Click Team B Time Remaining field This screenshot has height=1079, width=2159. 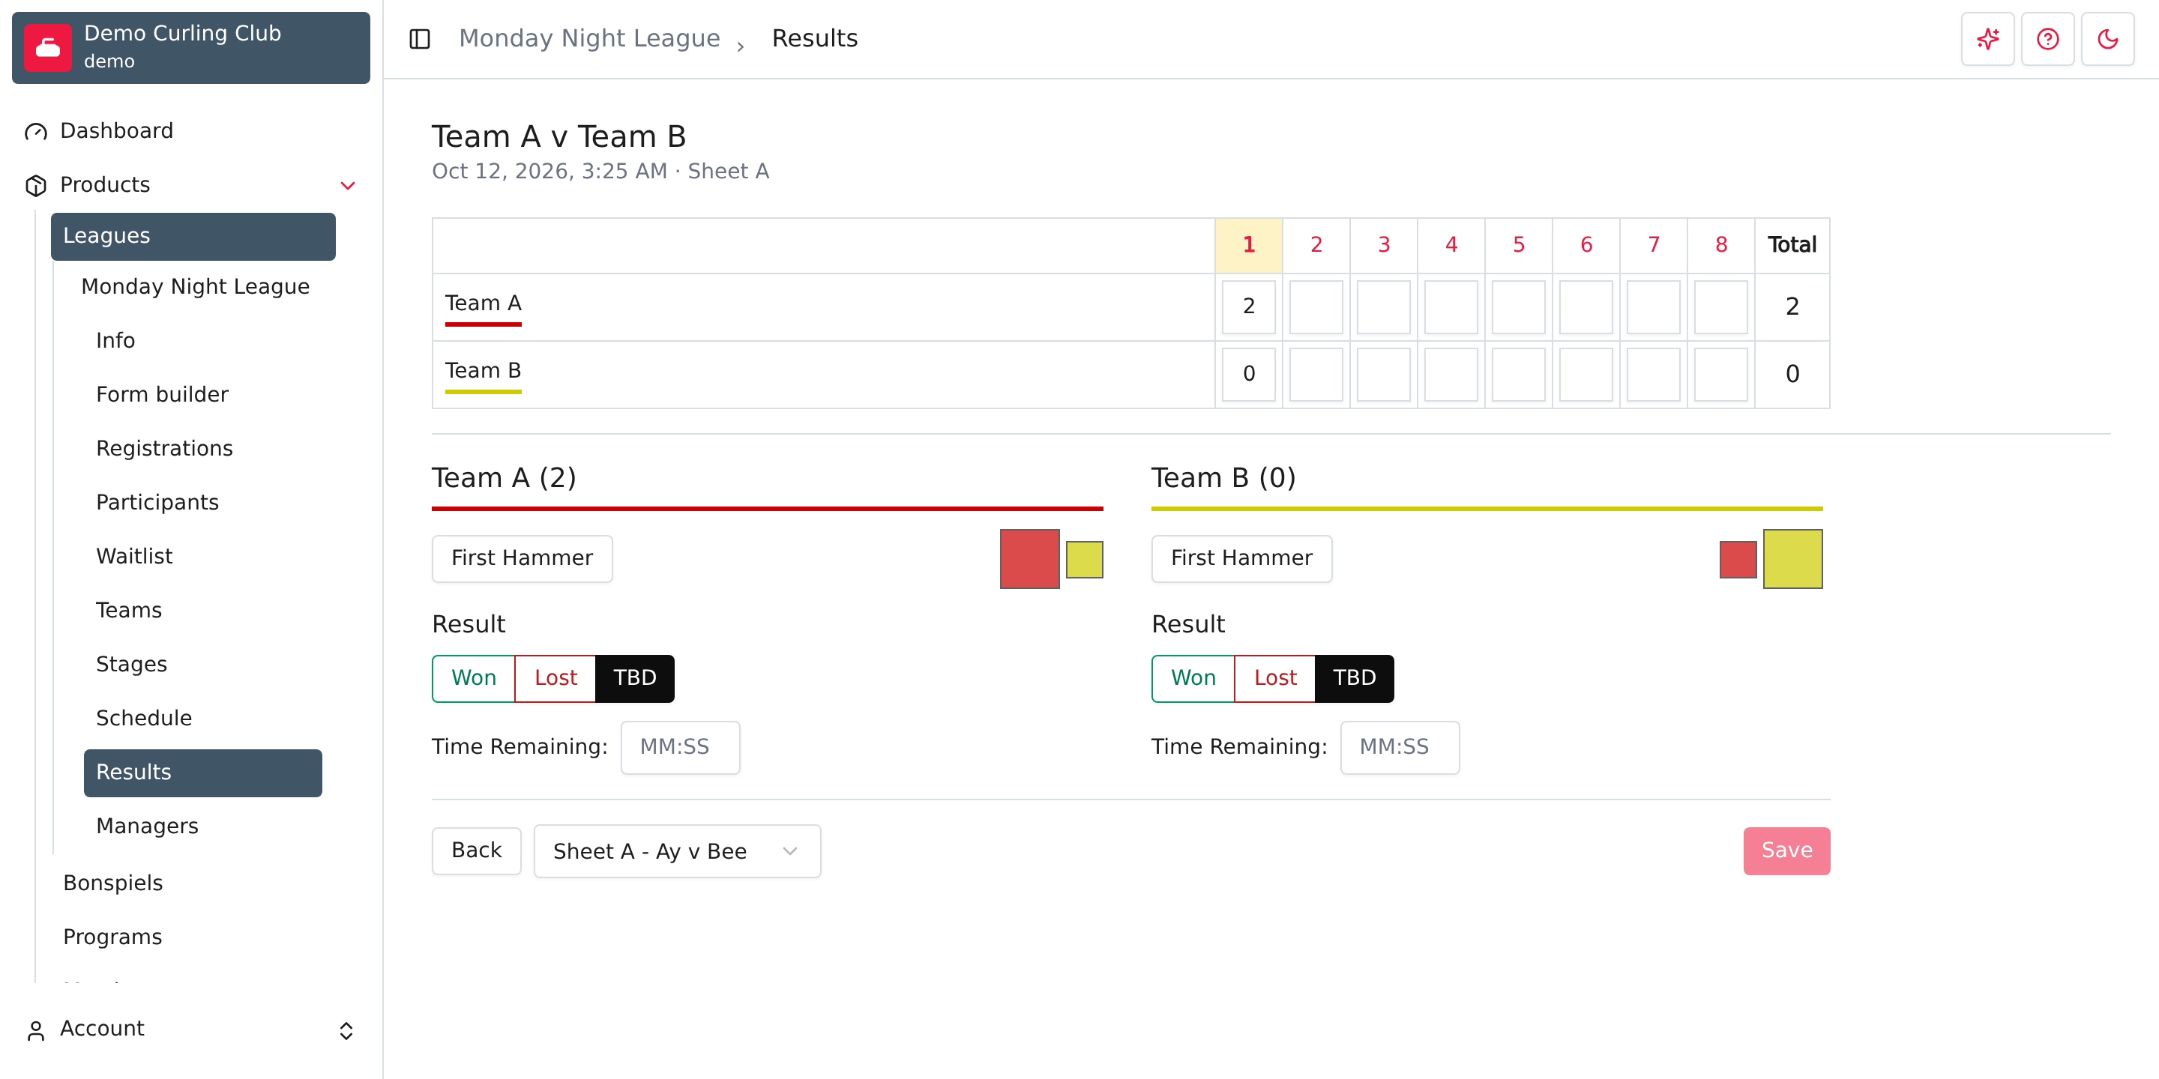click(1400, 748)
